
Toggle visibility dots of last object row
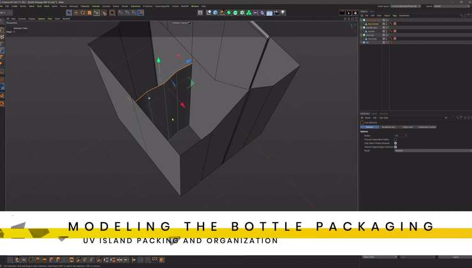(x=386, y=43)
